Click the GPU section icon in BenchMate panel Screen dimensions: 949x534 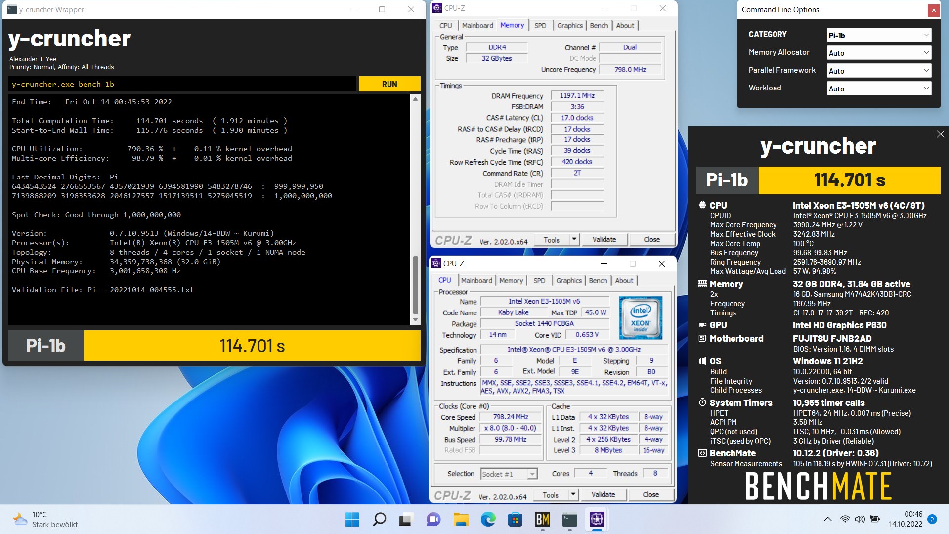point(702,325)
